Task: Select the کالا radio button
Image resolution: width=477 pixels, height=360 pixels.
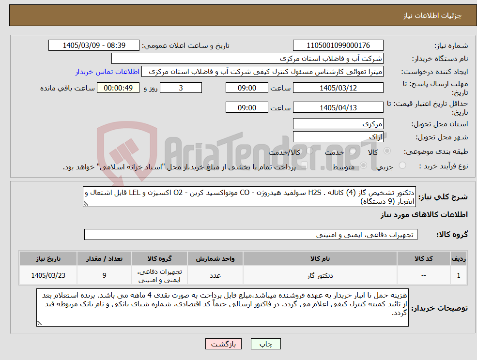Action: pyautogui.click(x=387, y=151)
